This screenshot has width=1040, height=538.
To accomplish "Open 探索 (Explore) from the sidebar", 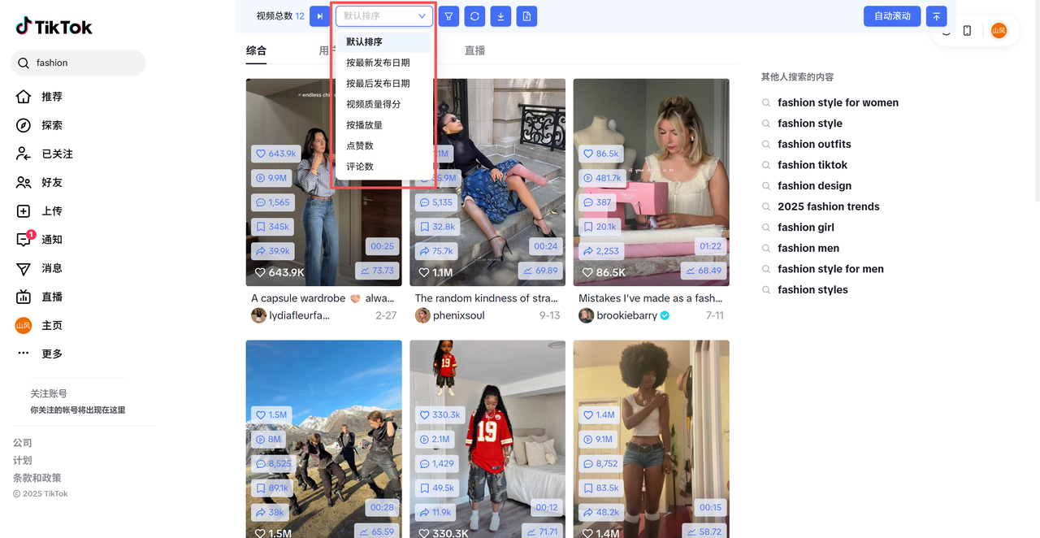I will (x=51, y=125).
